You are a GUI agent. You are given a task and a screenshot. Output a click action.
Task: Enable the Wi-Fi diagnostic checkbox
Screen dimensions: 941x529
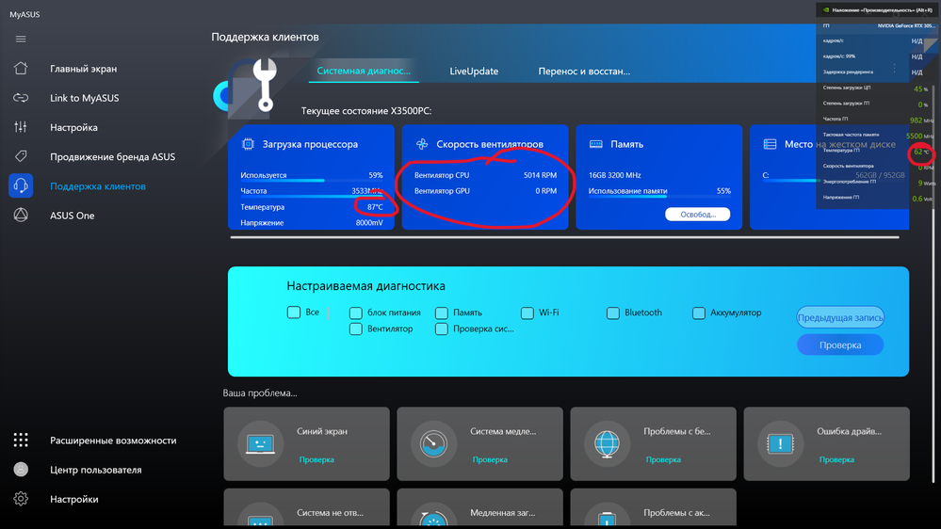coord(527,313)
